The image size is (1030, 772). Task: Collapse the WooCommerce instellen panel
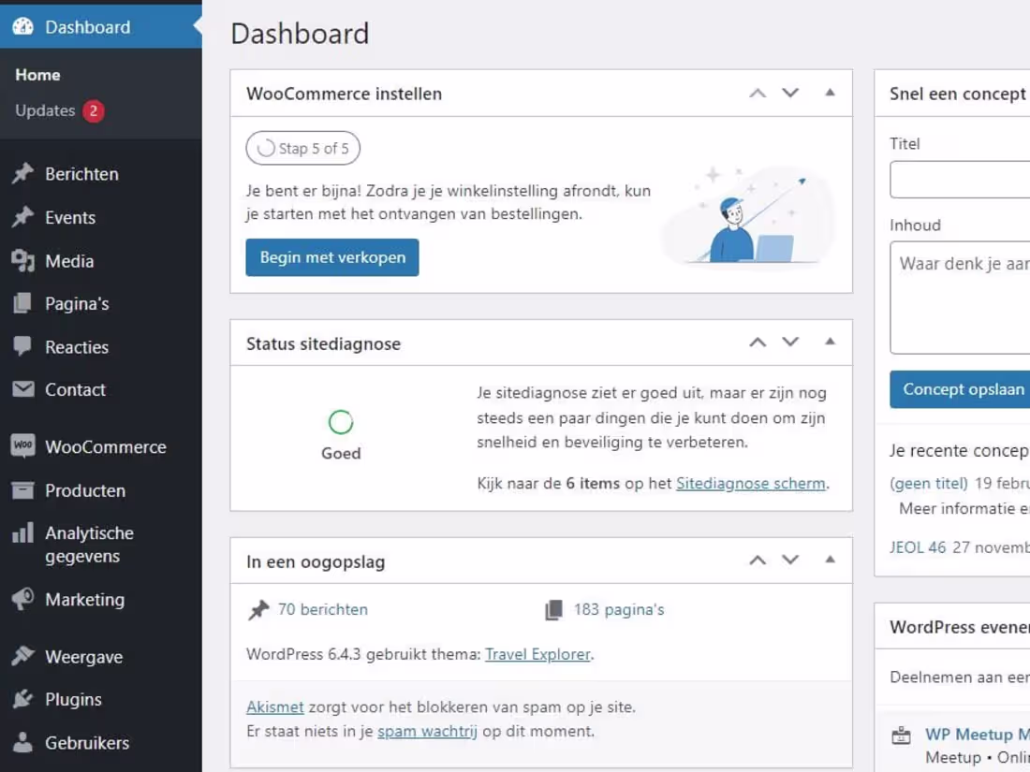click(830, 94)
